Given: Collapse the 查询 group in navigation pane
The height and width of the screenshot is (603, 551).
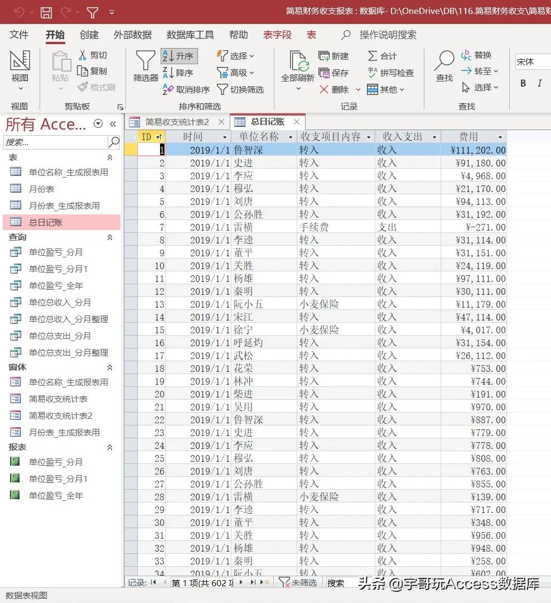Looking at the screenshot, I should click(109, 237).
